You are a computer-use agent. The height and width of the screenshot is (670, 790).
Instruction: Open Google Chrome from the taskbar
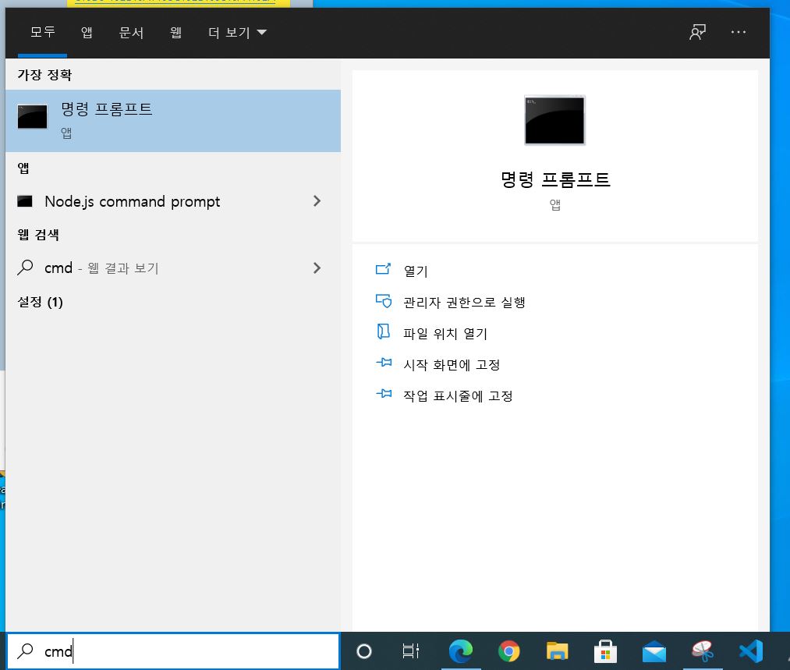(509, 651)
